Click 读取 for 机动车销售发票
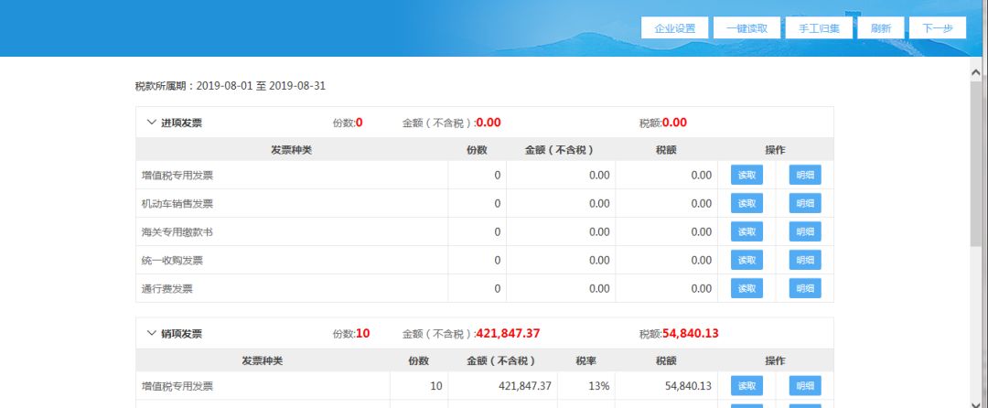The width and height of the screenshot is (988, 408). 746,204
